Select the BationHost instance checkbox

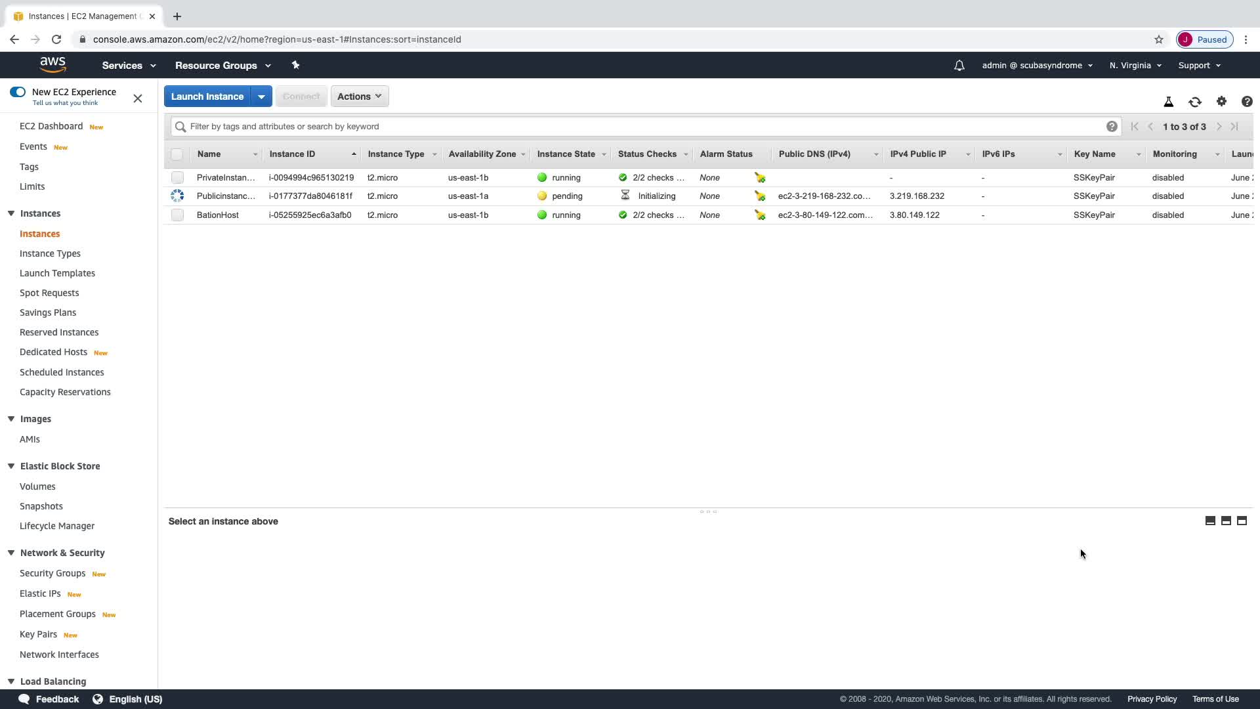pos(177,215)
